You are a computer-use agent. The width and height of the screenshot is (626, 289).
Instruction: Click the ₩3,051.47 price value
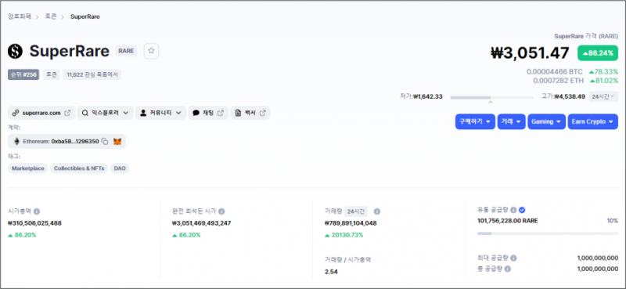click(x=530, y=52)
